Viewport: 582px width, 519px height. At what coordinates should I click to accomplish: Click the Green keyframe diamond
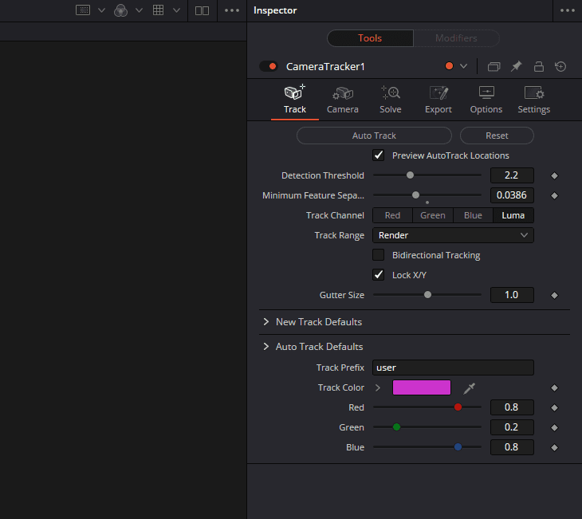555,427
